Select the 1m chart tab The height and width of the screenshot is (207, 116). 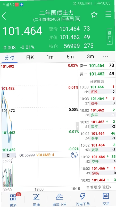(50, 57)
